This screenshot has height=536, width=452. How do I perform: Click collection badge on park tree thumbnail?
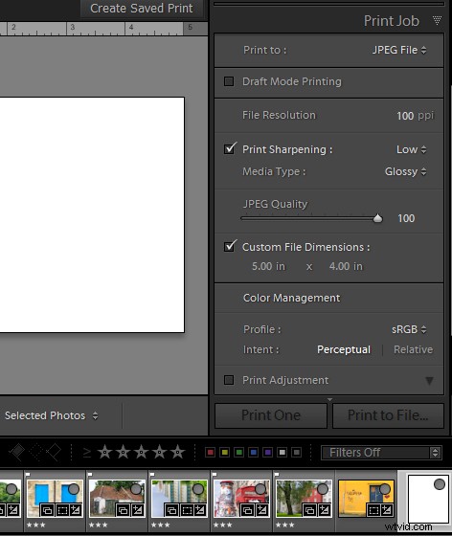click(x=309, y=511)
